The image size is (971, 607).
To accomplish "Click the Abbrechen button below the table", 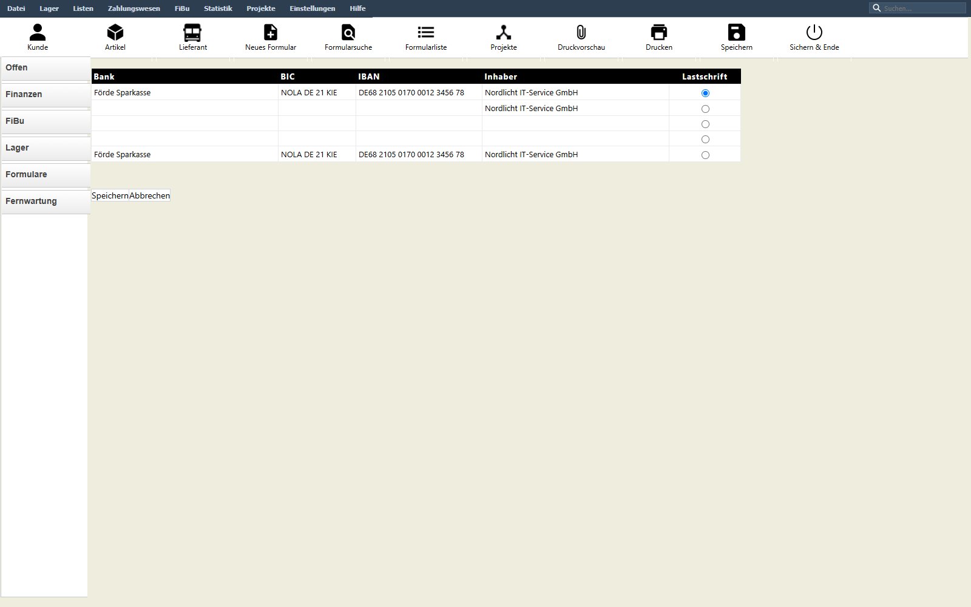I will pyautogui.click(x=149, y=195).
